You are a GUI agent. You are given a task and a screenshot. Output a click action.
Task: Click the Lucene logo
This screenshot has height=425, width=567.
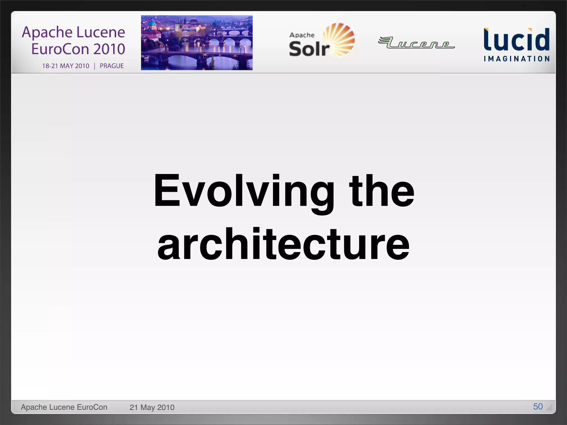pos(416,43)
